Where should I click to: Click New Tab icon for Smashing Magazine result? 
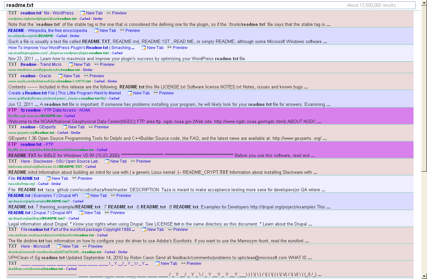coord(144,48)
